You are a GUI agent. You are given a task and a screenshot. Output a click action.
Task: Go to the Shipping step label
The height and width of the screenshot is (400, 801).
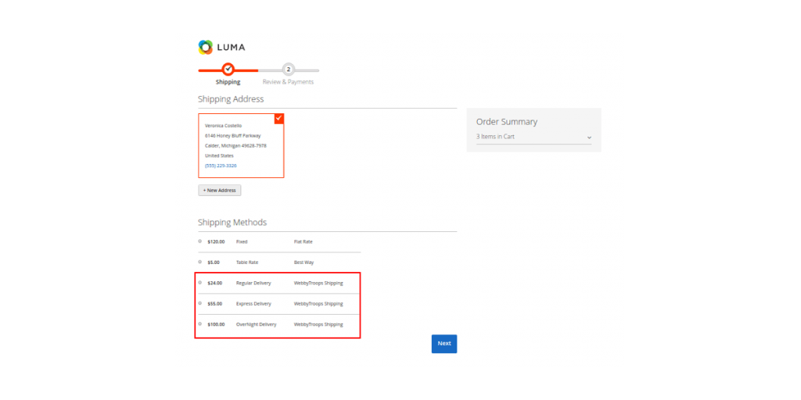point(228,81)
